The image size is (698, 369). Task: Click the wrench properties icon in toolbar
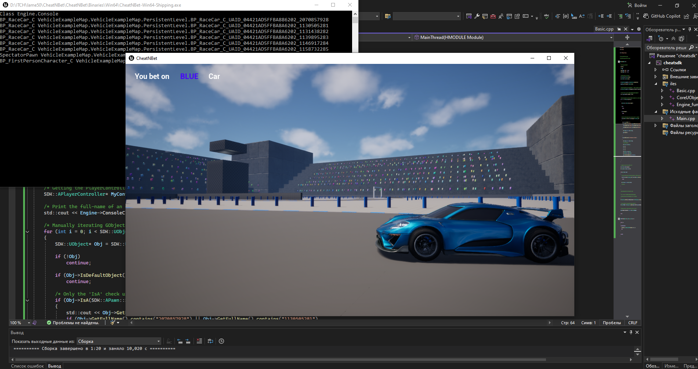(477, 16)
